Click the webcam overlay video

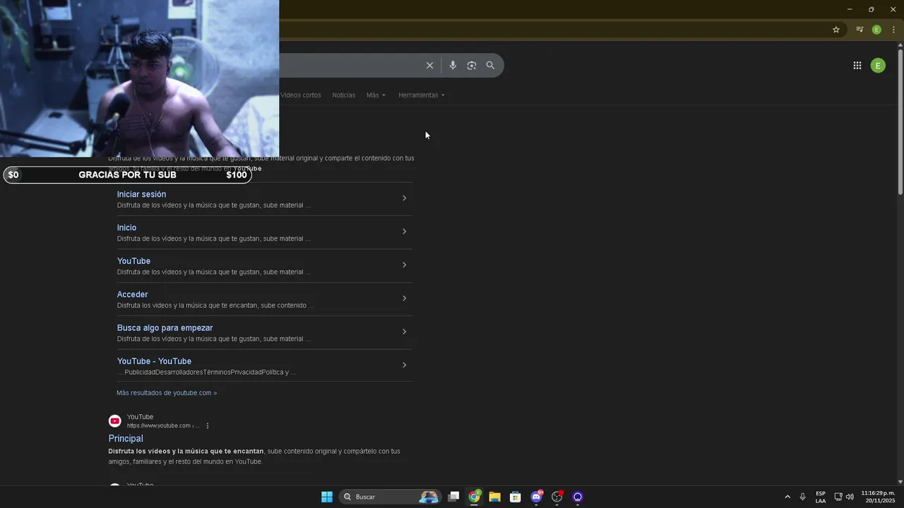click(x=140, y=78)
